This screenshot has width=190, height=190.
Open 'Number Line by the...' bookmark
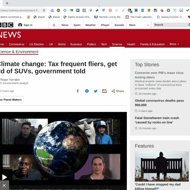[x=108, y=17]
